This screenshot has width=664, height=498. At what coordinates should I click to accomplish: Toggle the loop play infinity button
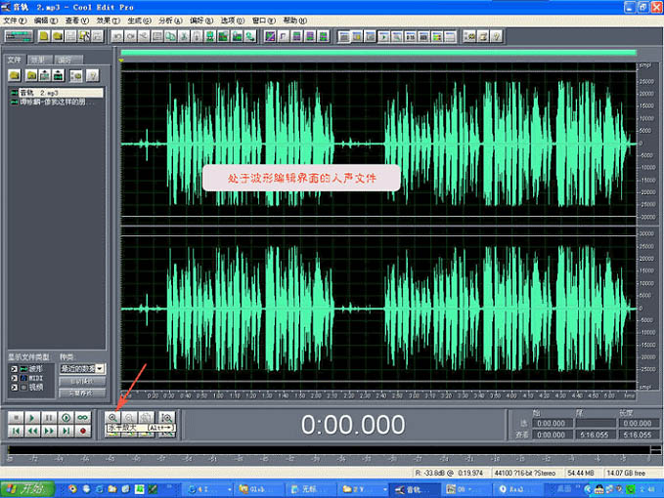[83, 417]
